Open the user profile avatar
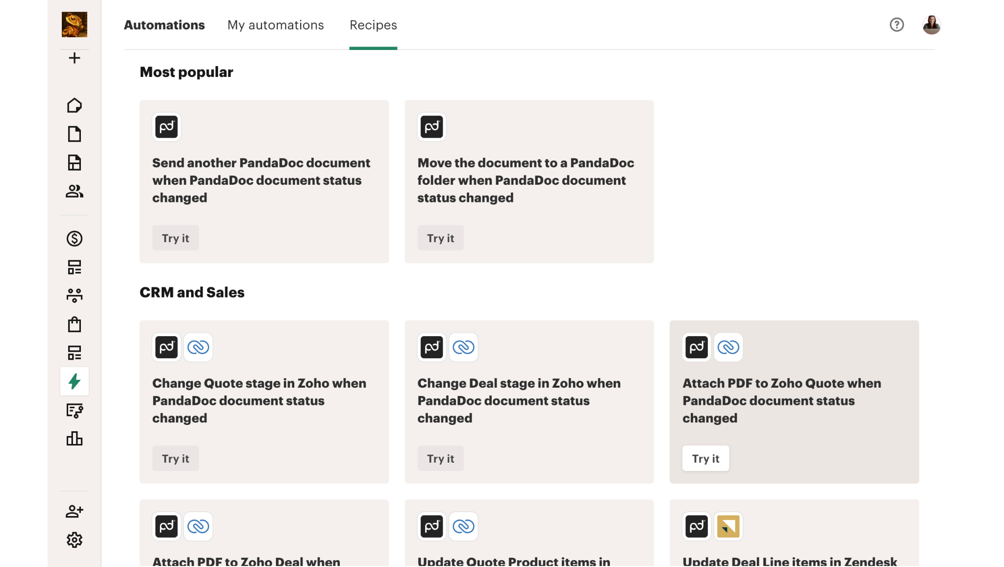Image resolution: width=1004 pixels, height=567 pixels. click(931, 25)
